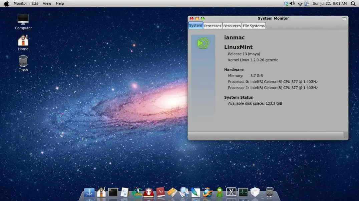Viewport: 359px width, 201px height.
Task: Open the Help menu
Action: [60, 4]
